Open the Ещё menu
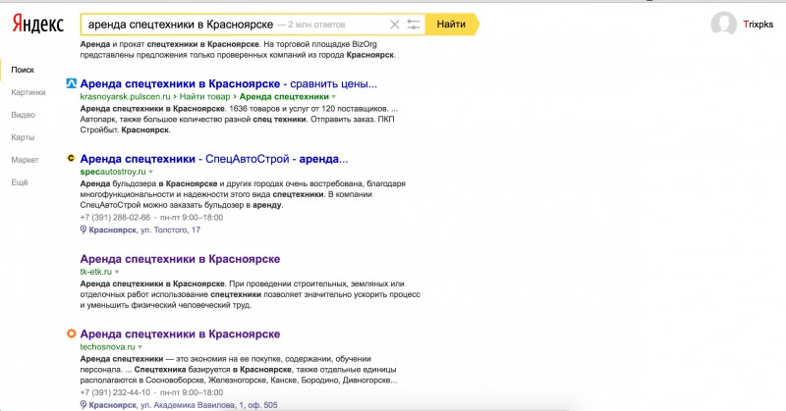The width and height of the screenshot is (786, 411). (x=20, y=182)
